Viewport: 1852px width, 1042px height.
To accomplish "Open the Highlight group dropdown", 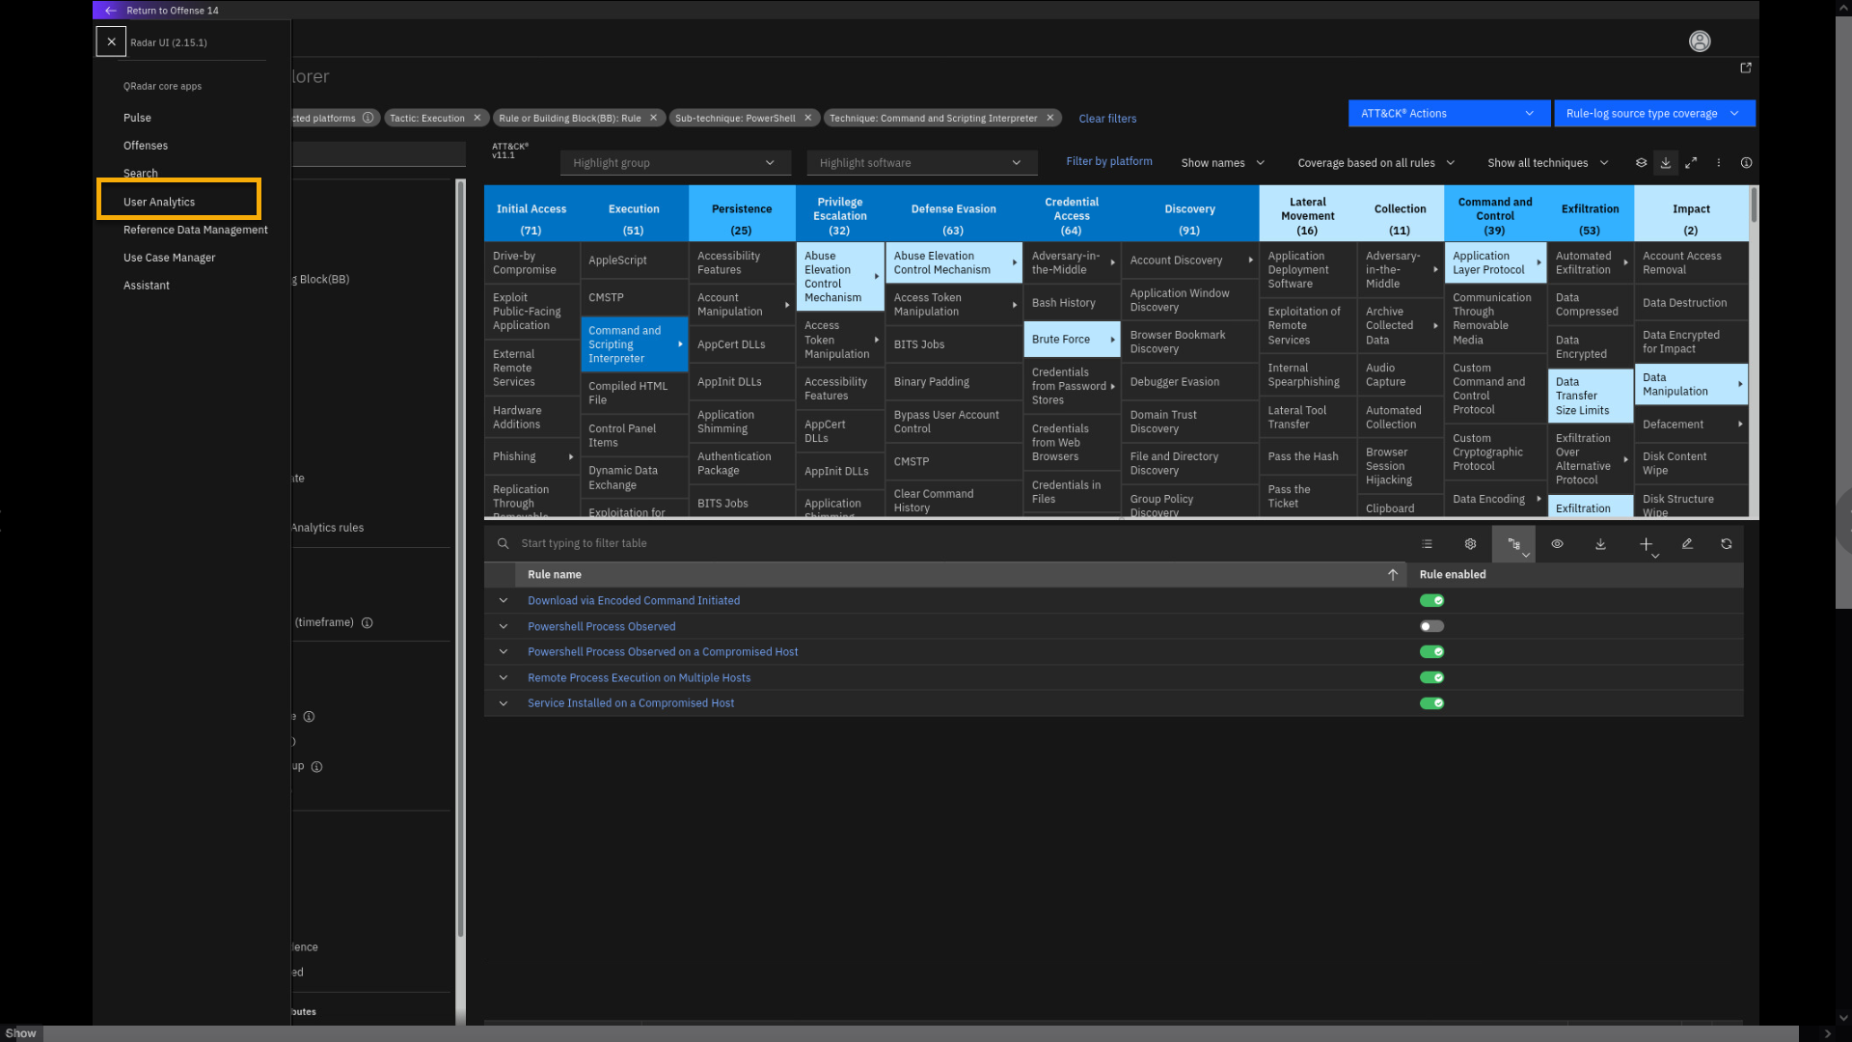I will pos(674,163).
